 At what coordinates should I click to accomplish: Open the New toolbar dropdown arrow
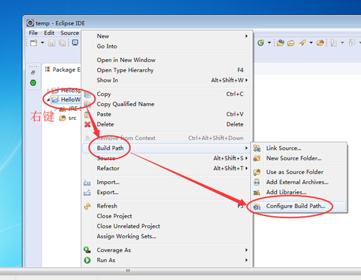click(x=42, y=43)
